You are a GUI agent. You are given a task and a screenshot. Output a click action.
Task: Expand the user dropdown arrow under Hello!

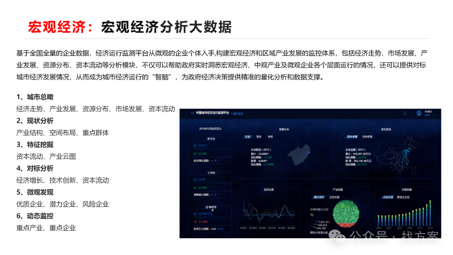point(435,115)
